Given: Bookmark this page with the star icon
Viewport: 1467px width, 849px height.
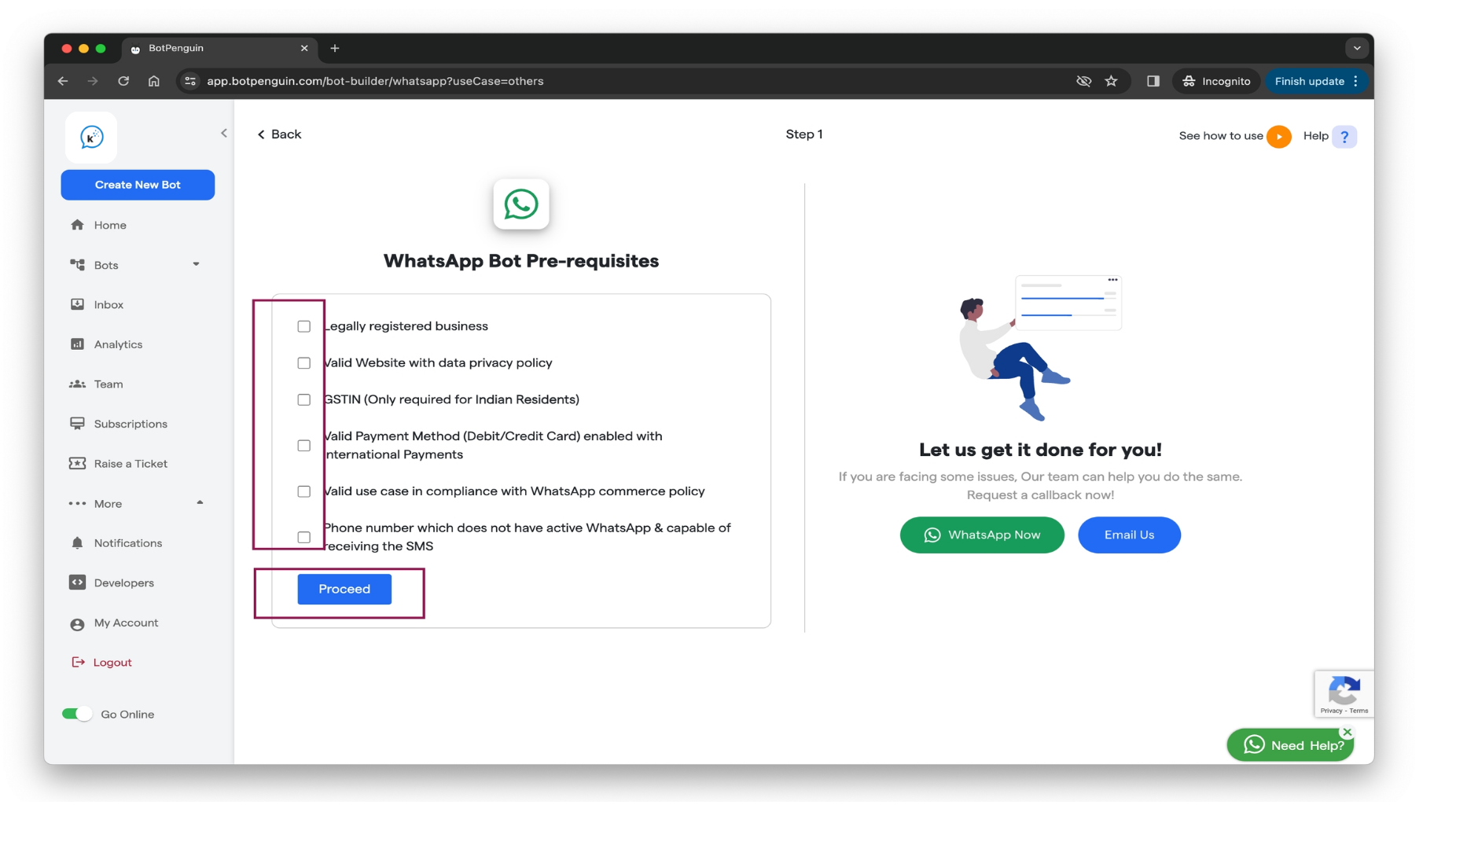Looking at the screenshot, I should [1111, 81].
